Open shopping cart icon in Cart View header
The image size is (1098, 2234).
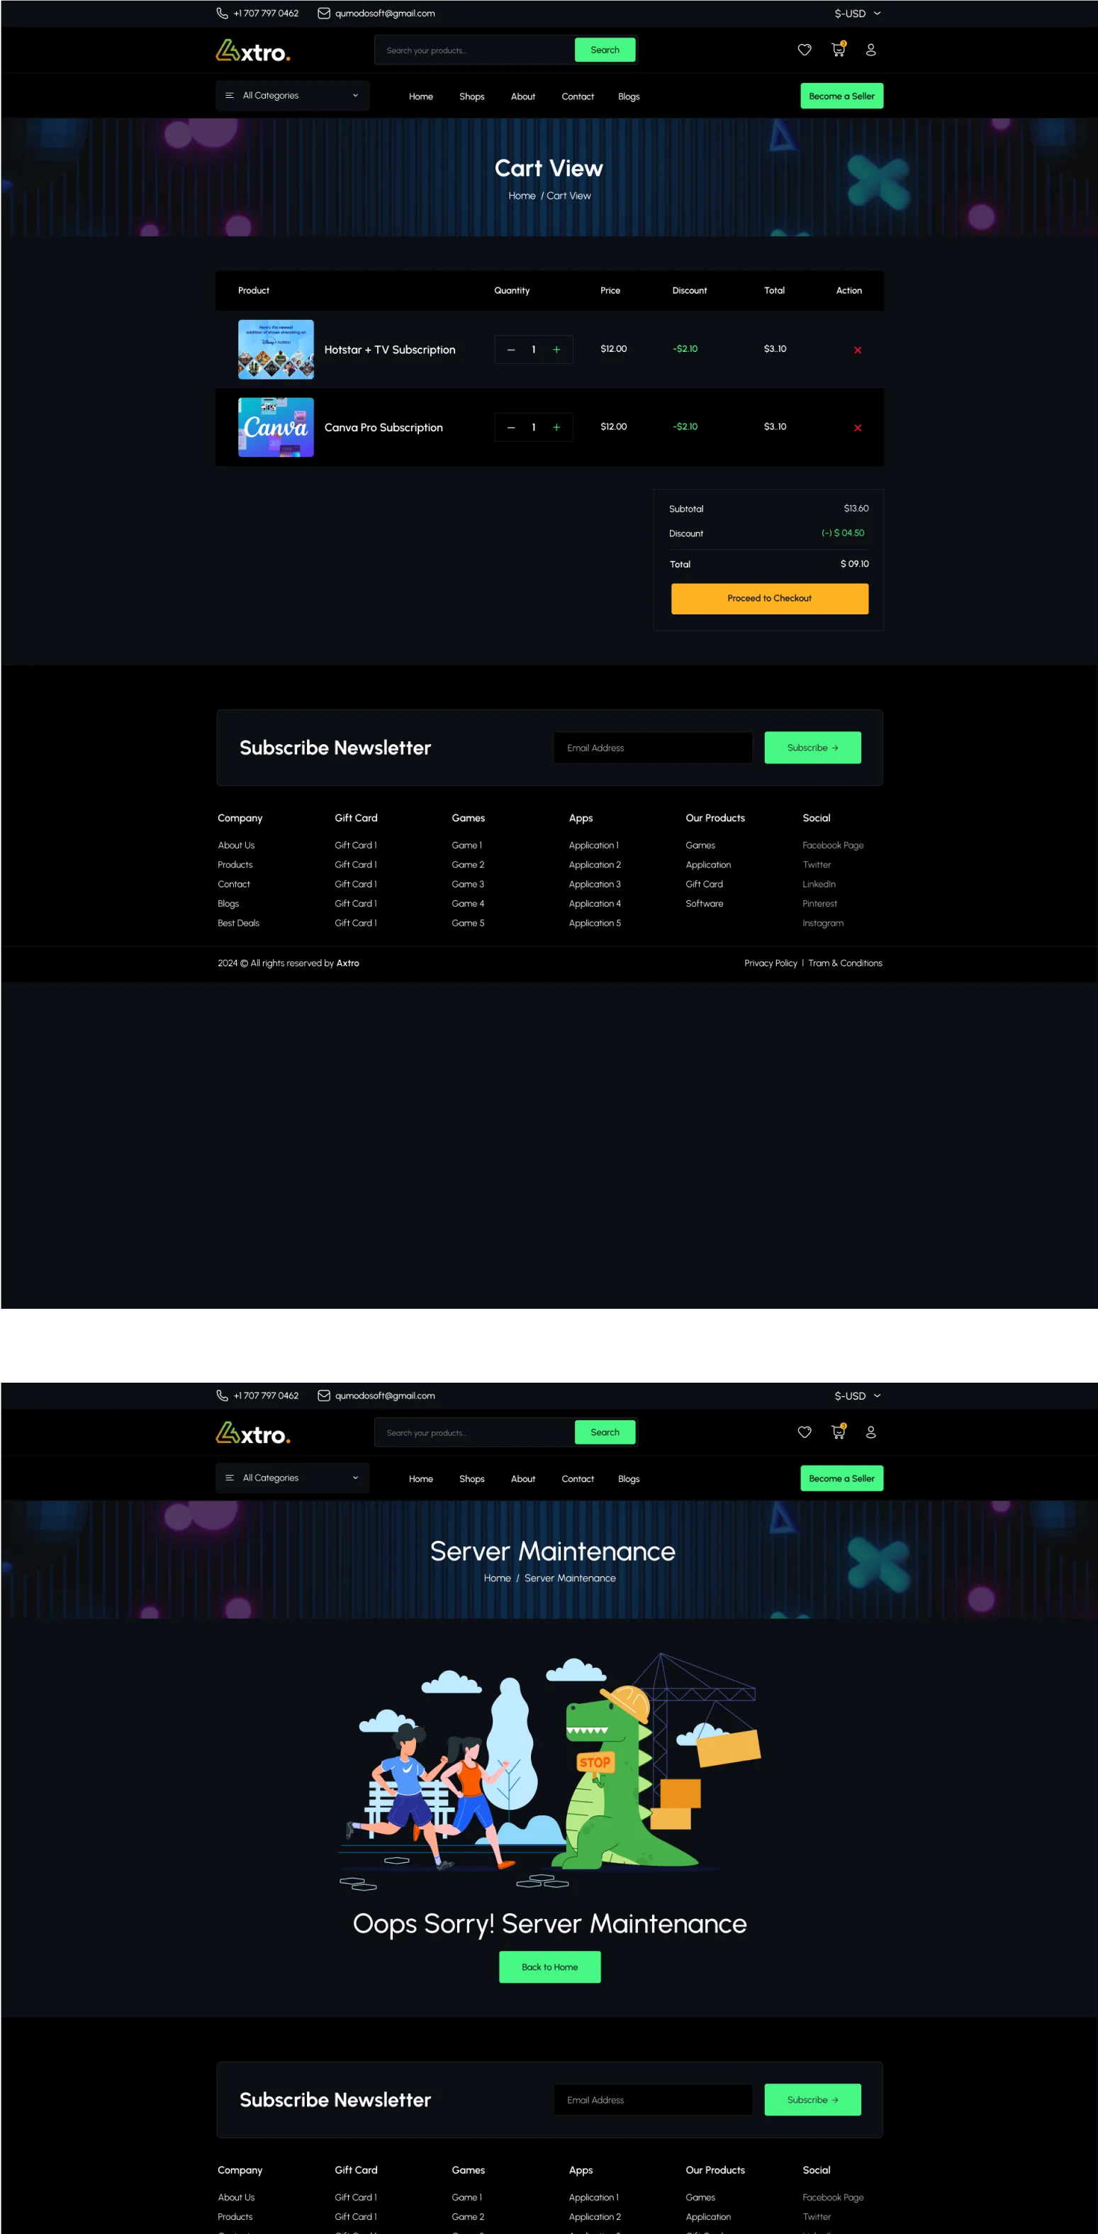click(x=838, y=50)
